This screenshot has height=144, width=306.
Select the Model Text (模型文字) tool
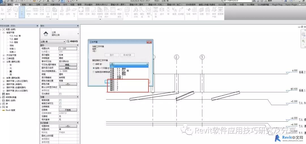(x=136, y=12)
